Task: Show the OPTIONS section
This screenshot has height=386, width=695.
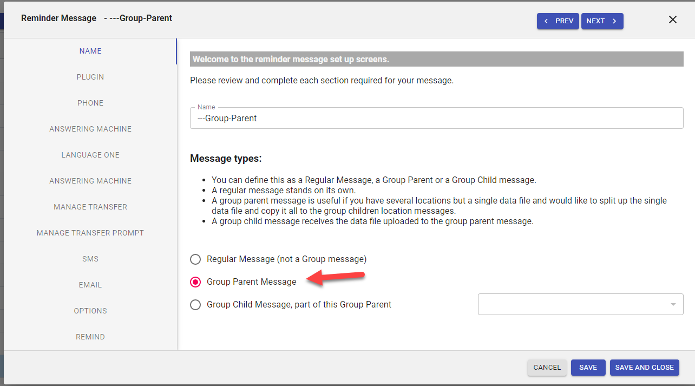Action: click(90, 311)
